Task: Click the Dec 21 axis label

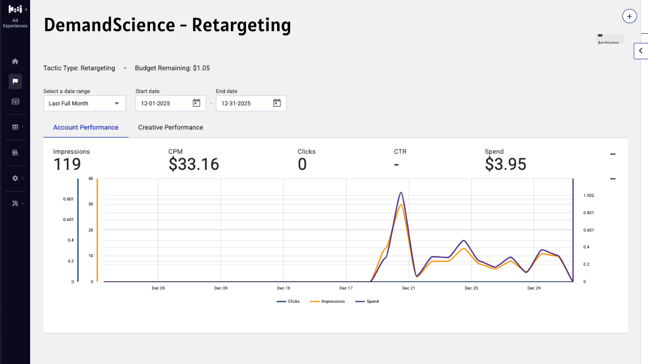Action: (x=408, y=288)
